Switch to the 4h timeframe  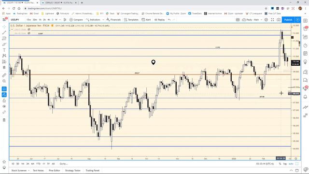(x=49, y=20)
